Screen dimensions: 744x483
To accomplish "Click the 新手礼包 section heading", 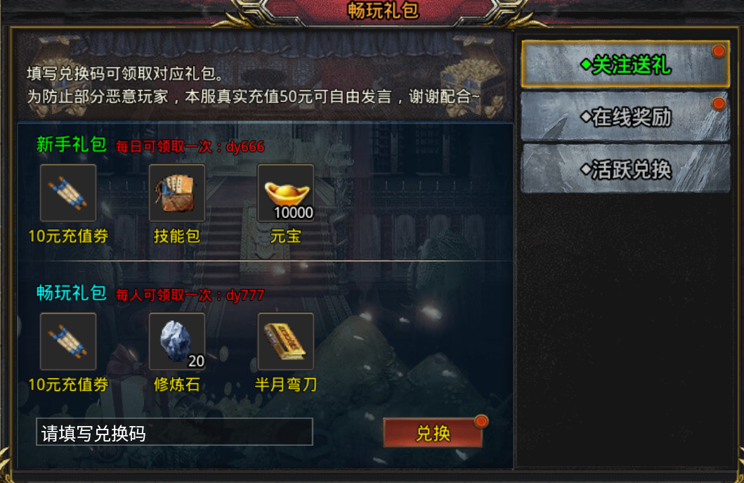I will [71, 145].
